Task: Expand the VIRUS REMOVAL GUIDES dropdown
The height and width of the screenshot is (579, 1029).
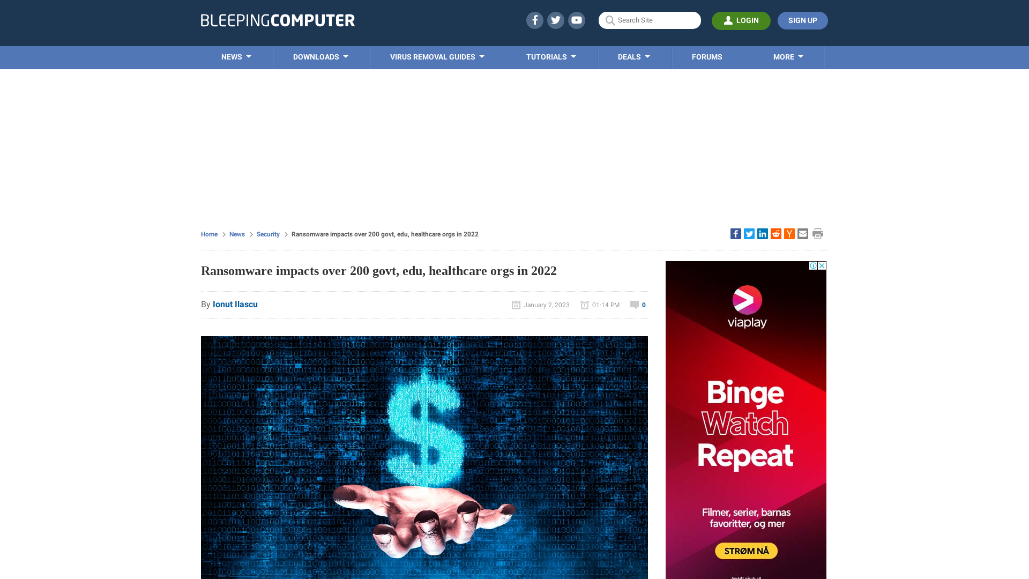Action: tap(437, 57)
